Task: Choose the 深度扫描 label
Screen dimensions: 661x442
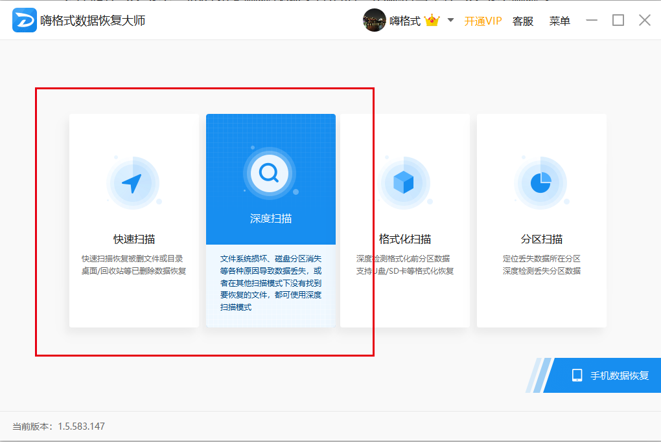Action: [271, 219]
